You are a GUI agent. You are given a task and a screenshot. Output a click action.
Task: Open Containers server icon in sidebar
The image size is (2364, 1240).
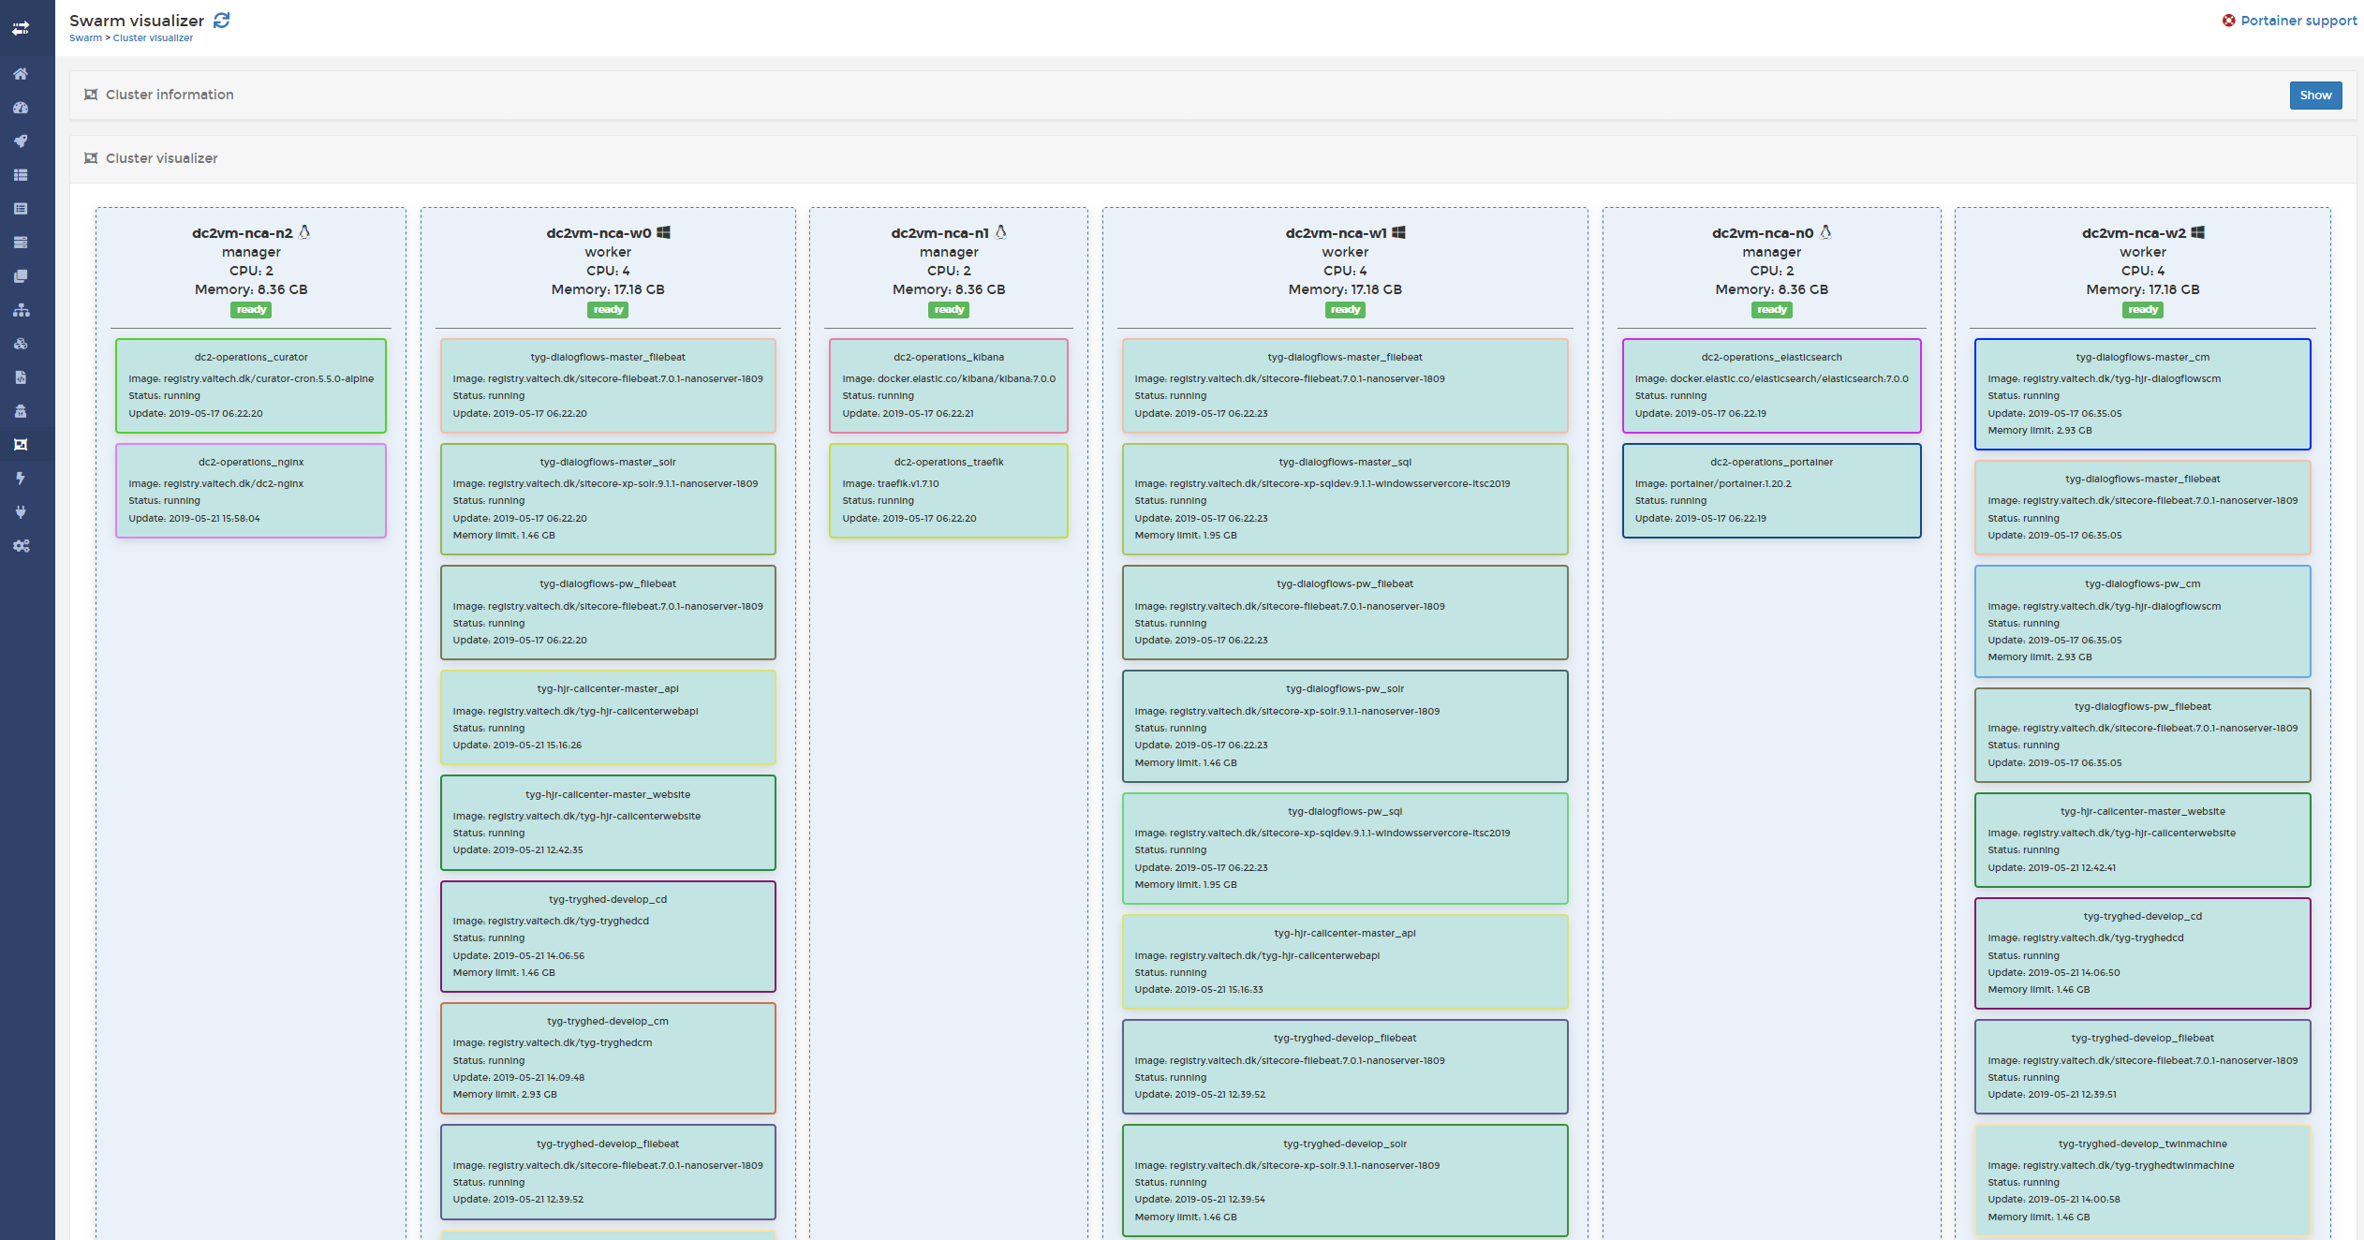point(21,243)
